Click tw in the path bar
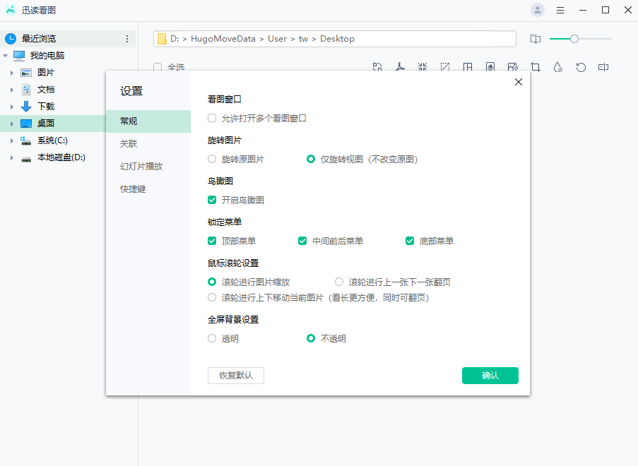 pos(303,39)
